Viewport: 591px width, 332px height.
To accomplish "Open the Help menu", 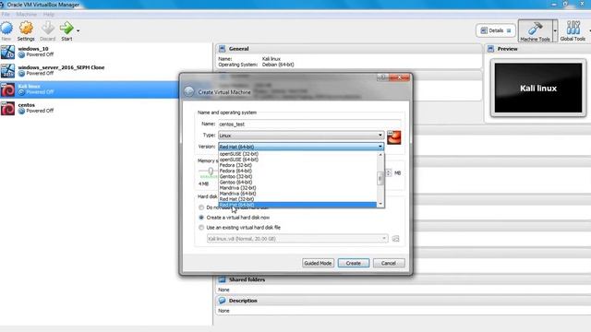I will [x=49, y=15].
